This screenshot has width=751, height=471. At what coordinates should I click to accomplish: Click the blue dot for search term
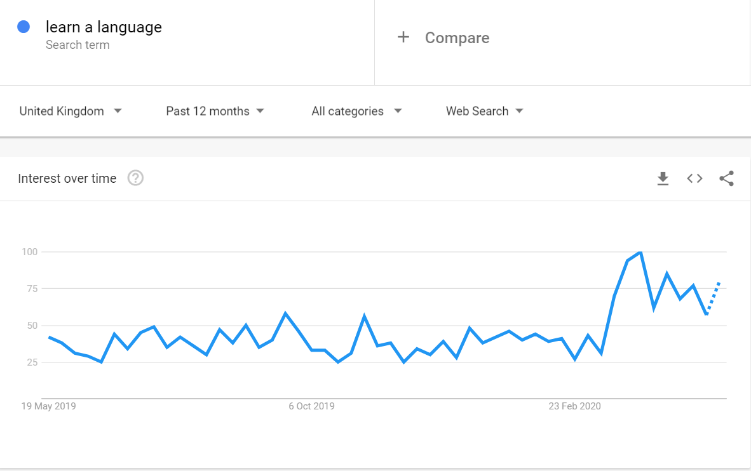point(24,27)
